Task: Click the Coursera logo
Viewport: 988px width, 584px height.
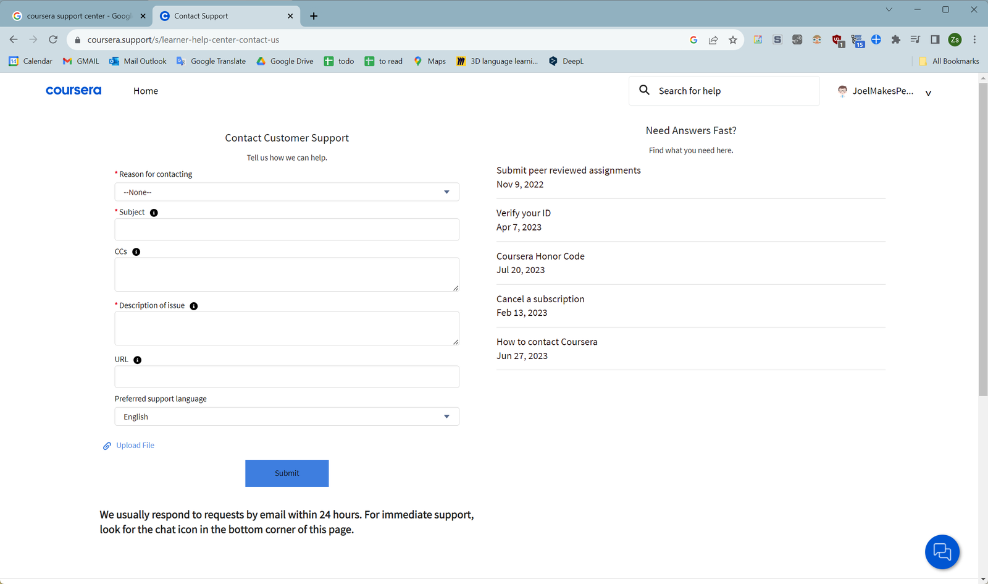Action: (x=73, y=91)
